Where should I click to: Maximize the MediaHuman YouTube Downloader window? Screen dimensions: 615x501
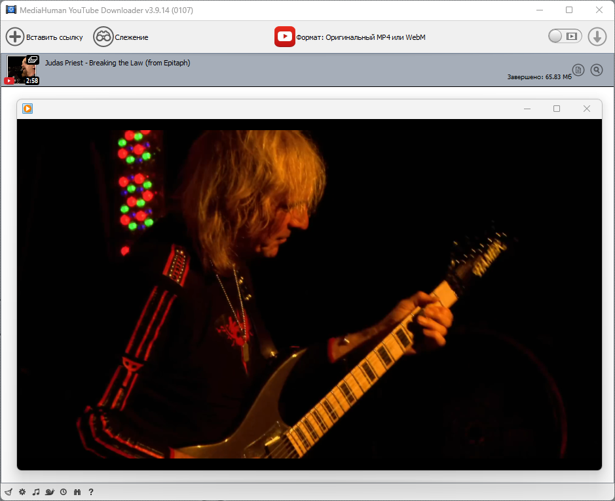[569, 10]
